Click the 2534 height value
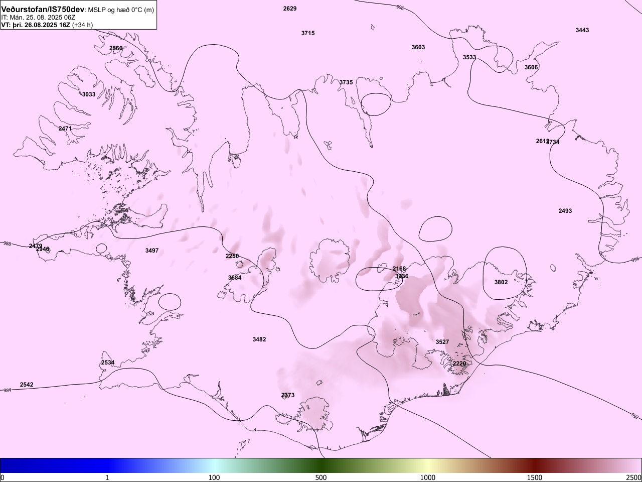Viewport: 642px width, 482px height. point(108,363)
